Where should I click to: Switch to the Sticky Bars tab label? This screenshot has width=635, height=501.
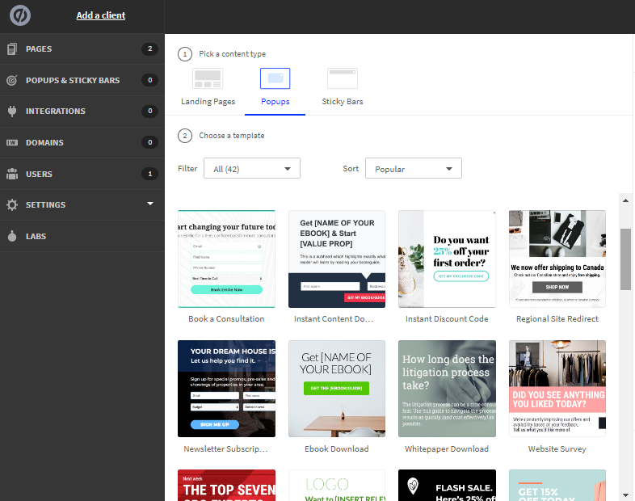click(x=343, y=102)
